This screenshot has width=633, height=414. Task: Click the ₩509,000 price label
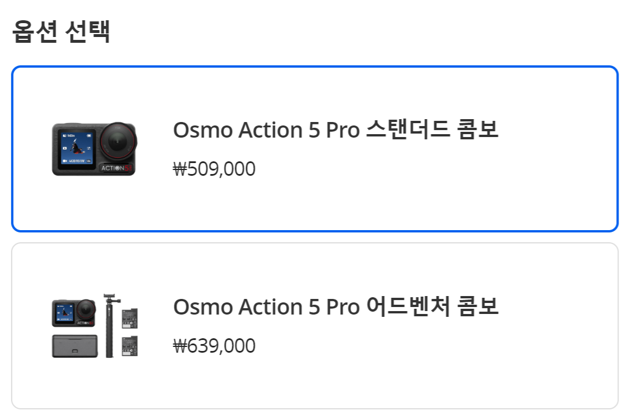pos(214,169)
